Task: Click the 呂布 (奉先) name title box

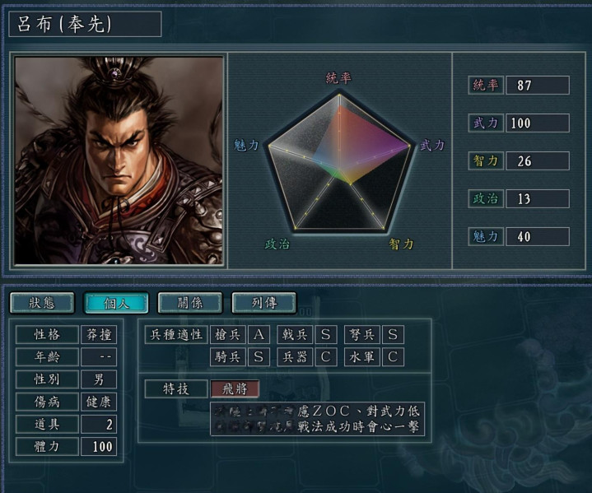Action: pyautogui.click(x=85, y=24)
